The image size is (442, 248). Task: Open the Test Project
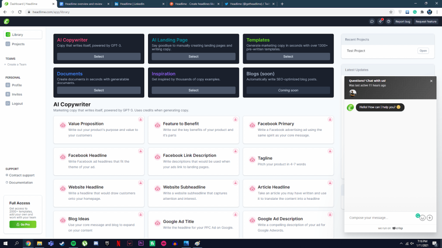point(423,51)
